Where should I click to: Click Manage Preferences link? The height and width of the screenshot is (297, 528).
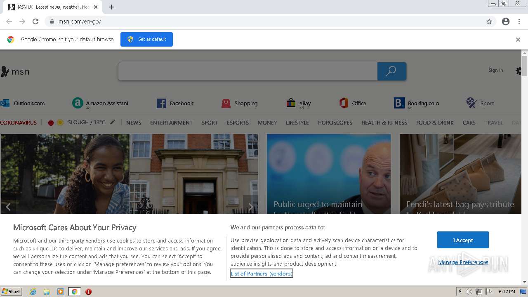click(463, 262)
